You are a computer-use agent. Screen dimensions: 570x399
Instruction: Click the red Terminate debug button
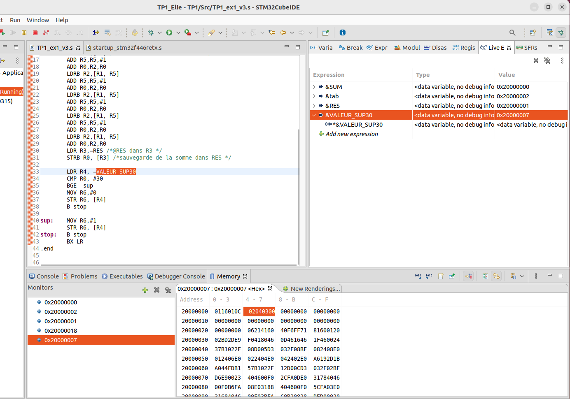(35, 32)
